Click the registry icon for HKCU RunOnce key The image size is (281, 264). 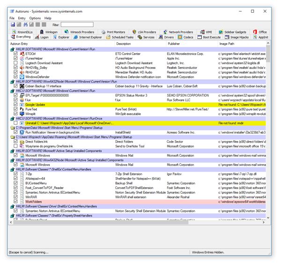click(x=12, y=119)
